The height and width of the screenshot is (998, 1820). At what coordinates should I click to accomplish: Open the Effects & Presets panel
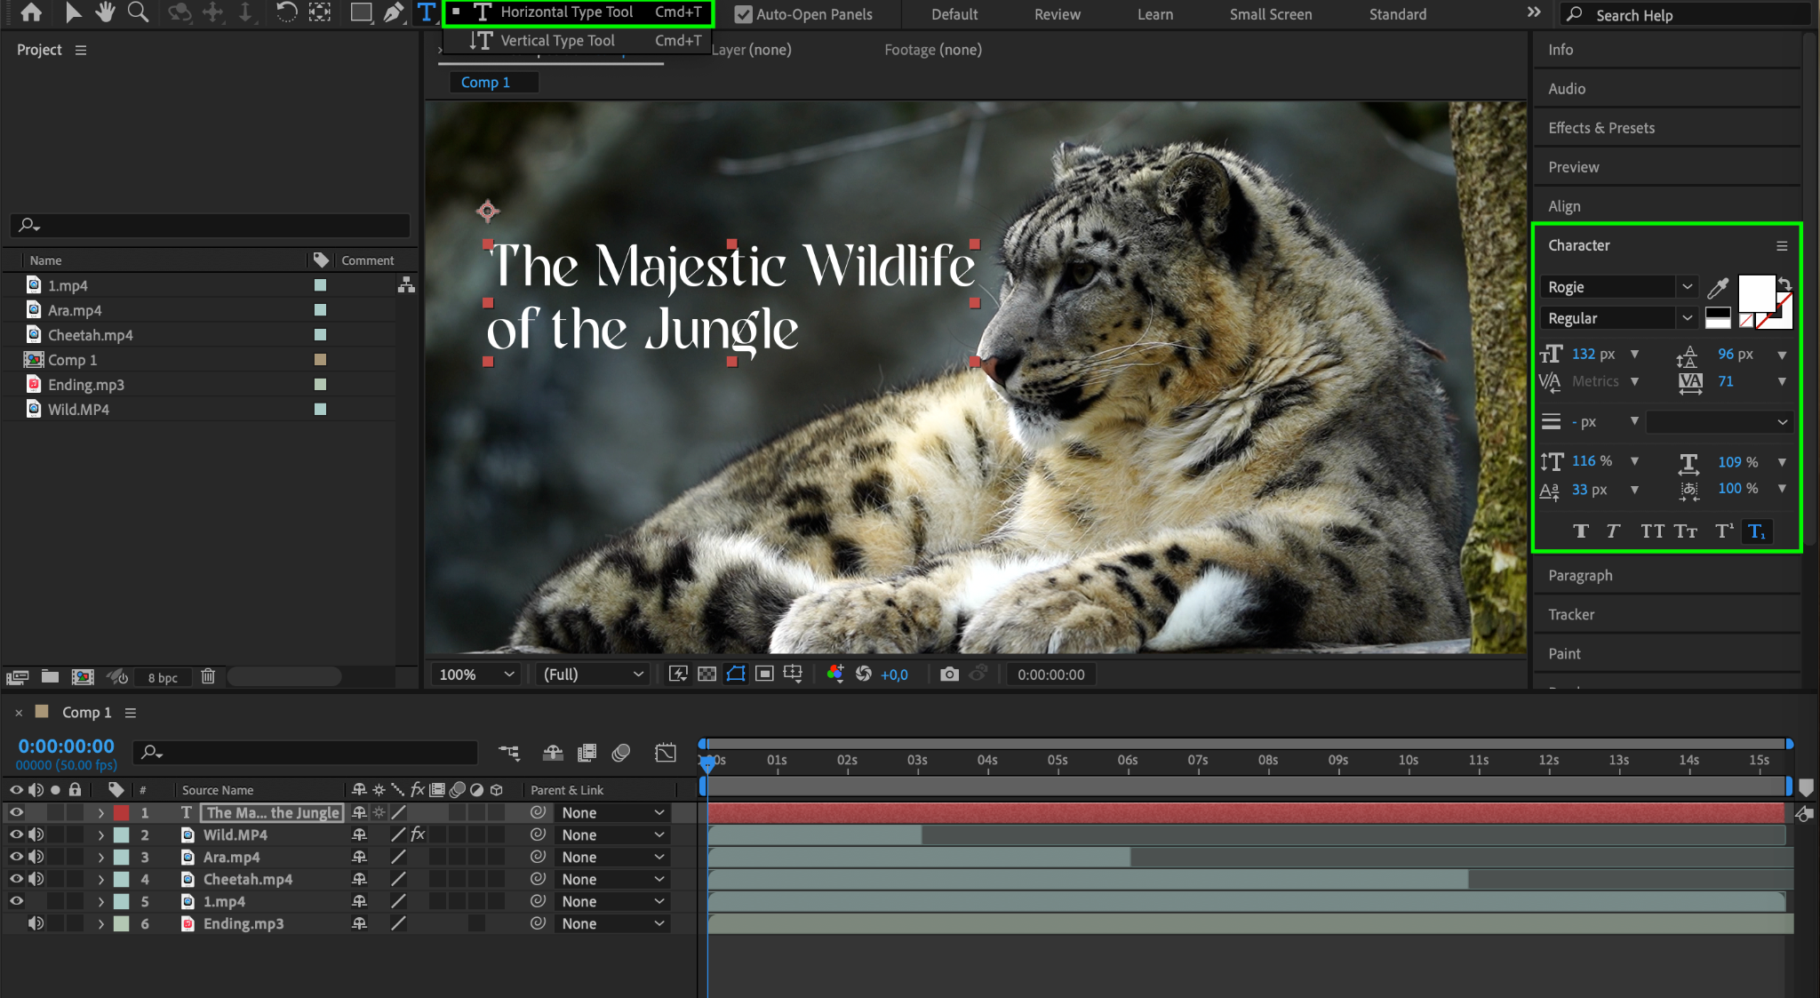click(x=1600, y=128)
